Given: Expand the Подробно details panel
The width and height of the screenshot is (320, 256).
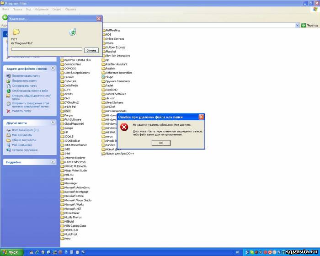Looking at the screenshot, I should [x=53, y=162].
